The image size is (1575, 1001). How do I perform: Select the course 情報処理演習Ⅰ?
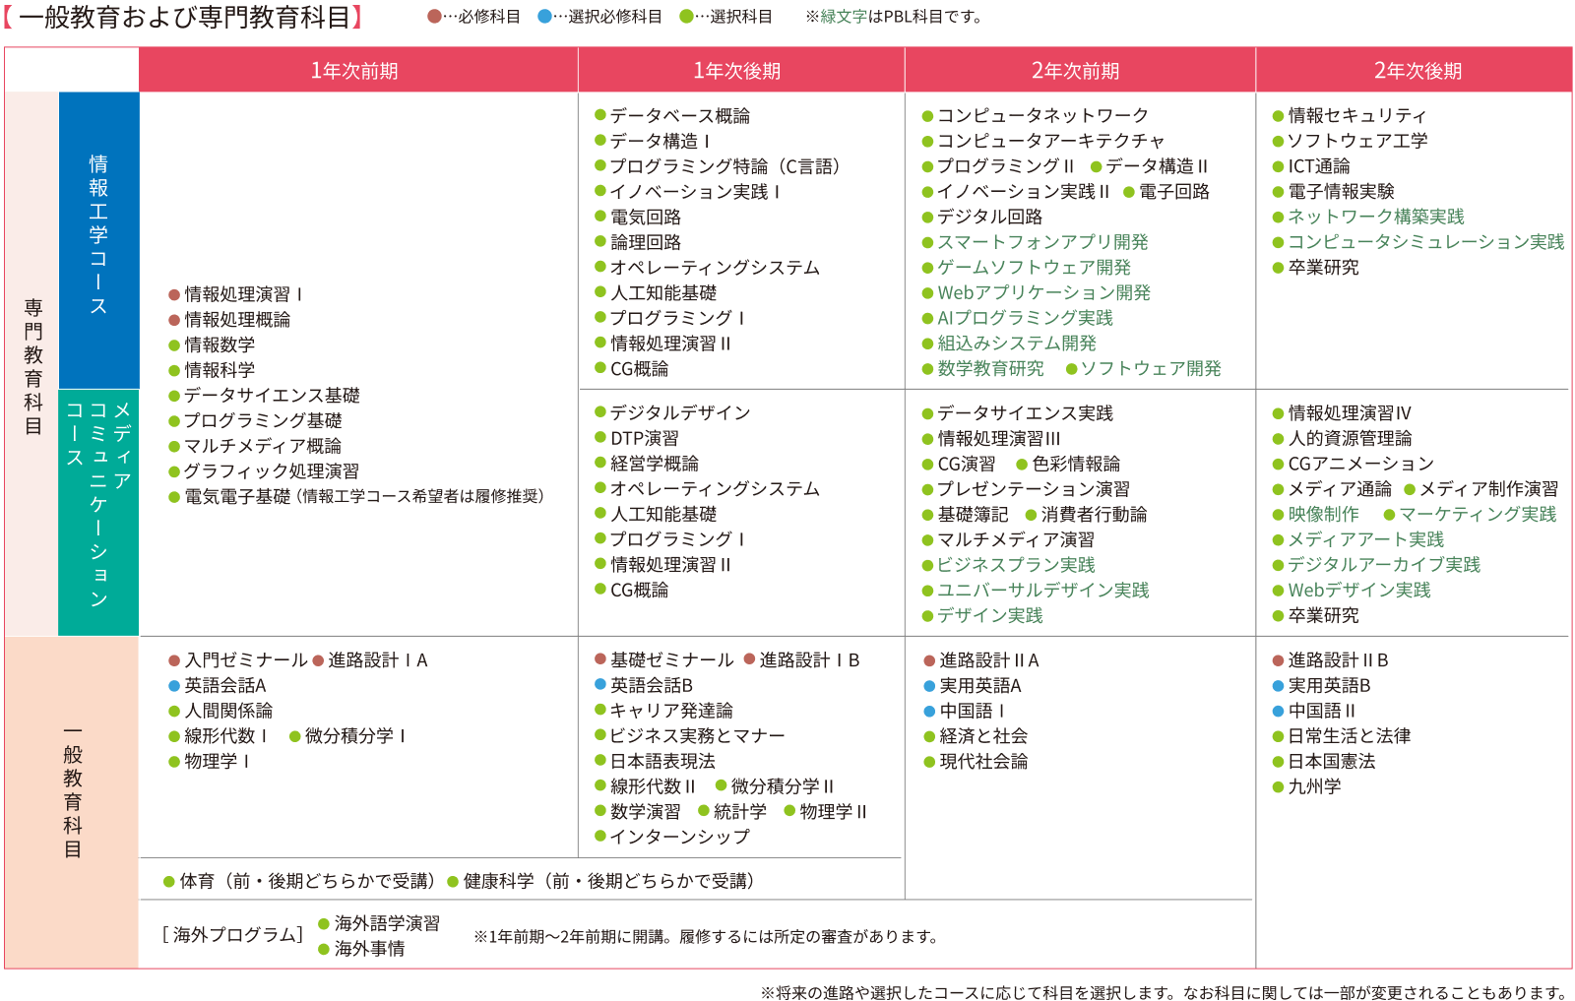235,294
